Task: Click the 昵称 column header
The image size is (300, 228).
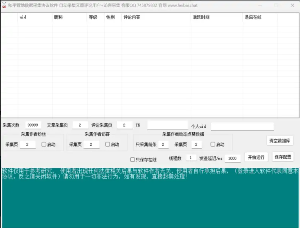Action: pos(70,17)
